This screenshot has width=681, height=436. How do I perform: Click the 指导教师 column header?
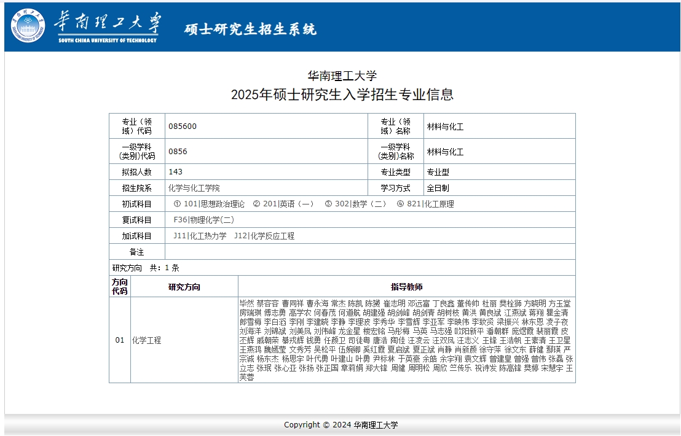pyautogui.click(x=406, y=287)
